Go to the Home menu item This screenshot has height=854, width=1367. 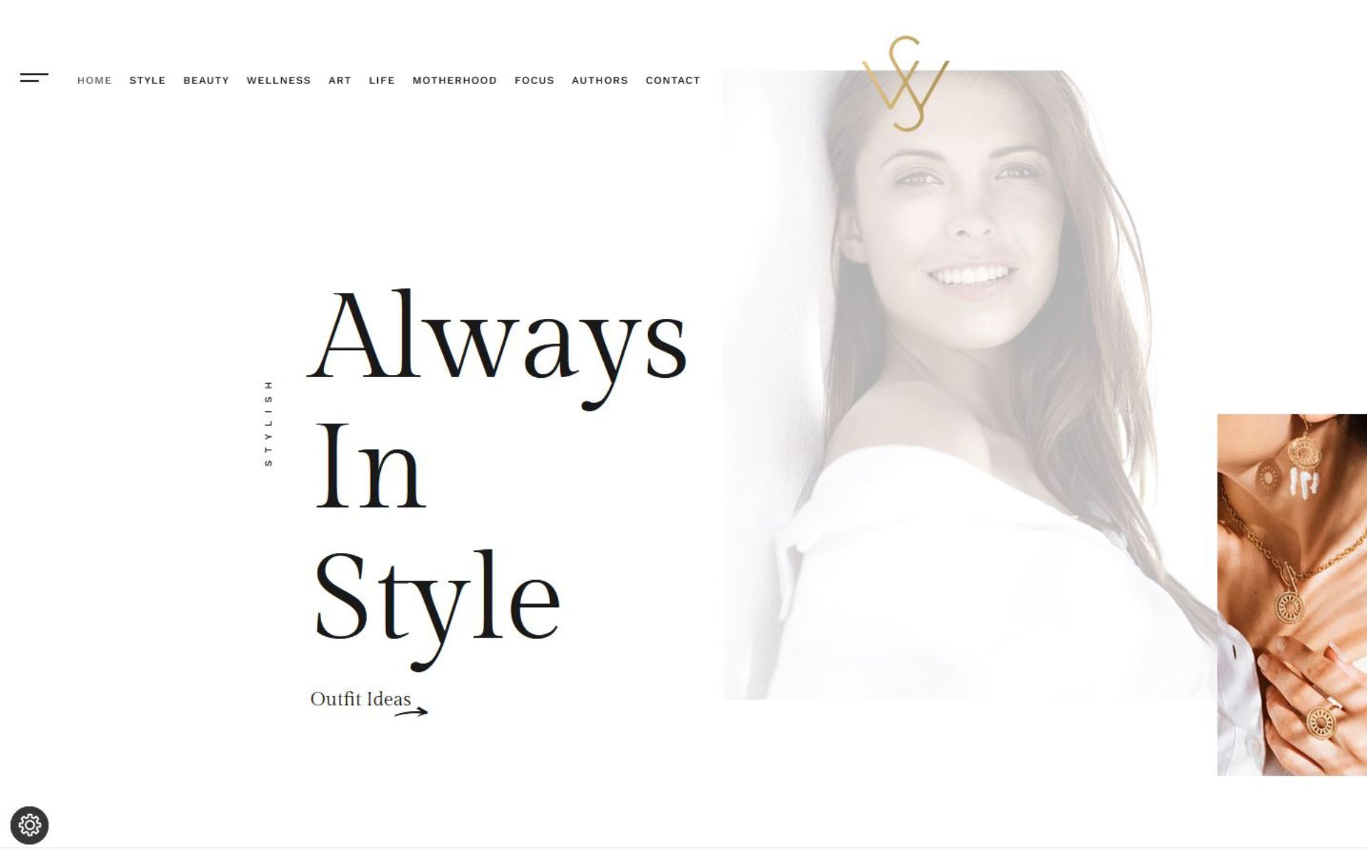click(x=95, y=80)
